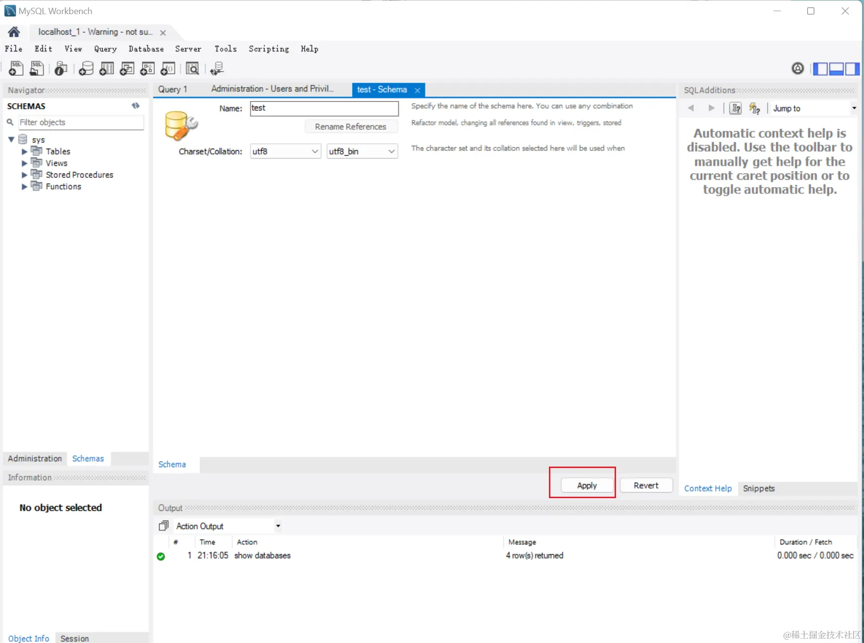864x643 pixels.
Task: Click the Revert button
Action: 646,486
